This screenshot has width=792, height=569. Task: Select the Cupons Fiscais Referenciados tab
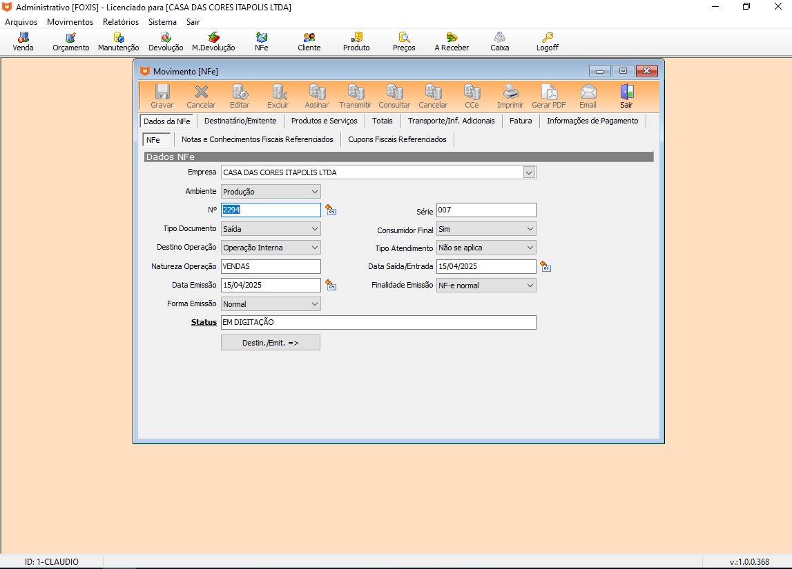pos(397,139)
